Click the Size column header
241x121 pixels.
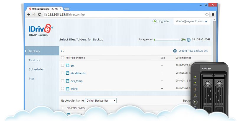pyautogui.click(x=162, y=58)
